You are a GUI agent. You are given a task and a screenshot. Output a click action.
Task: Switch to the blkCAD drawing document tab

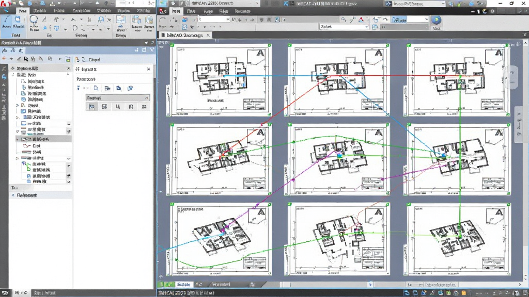(184, 35)
